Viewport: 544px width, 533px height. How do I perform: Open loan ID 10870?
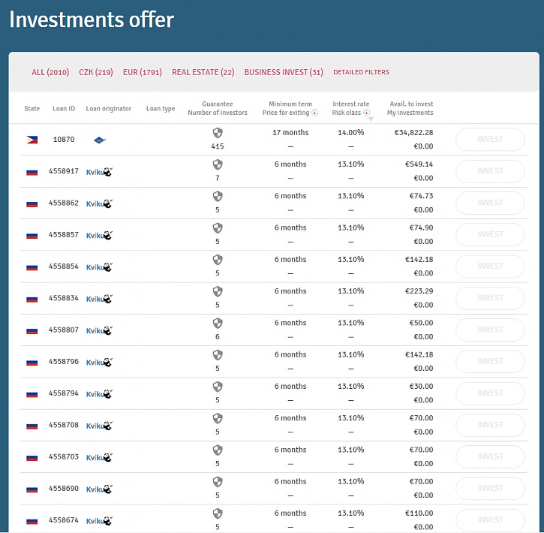[x=64, y=140]
